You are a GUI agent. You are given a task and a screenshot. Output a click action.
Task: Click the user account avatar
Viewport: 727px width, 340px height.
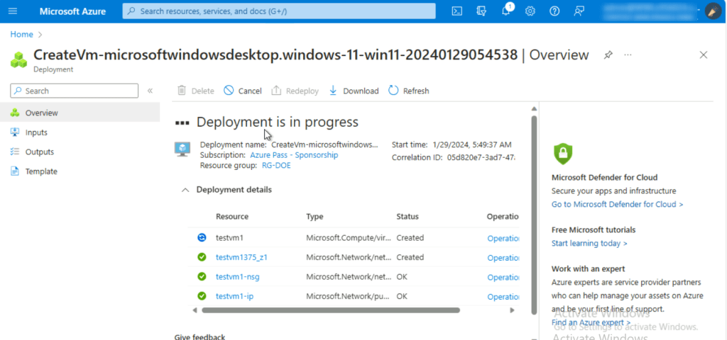pyautogui.click(x=713, y=11)
